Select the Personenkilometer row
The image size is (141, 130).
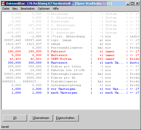coord(70,48)
